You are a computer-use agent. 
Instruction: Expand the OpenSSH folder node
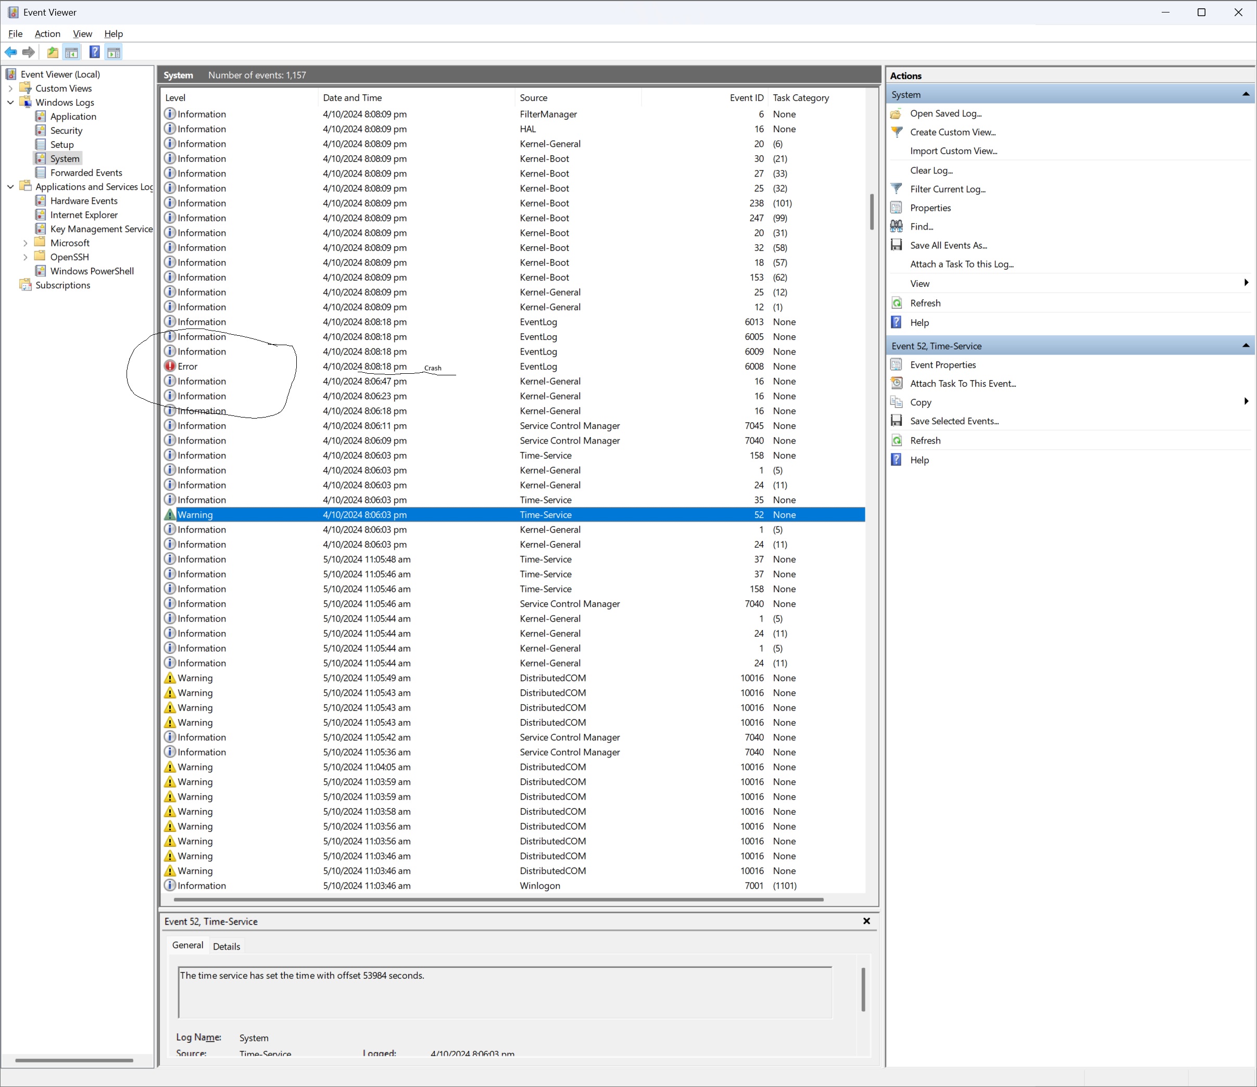tap(25, 257)
